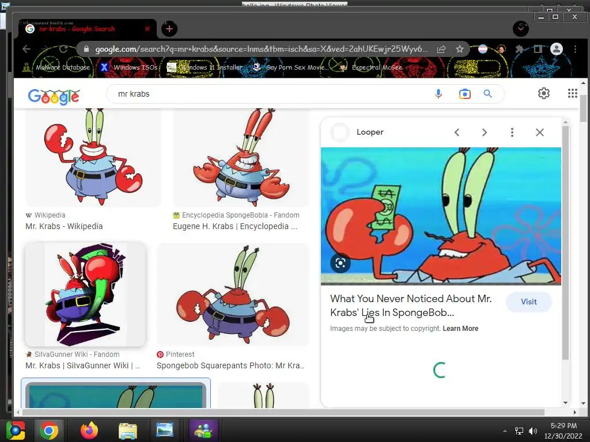Close the Looper preview panel
Viewport: 590px width, 442px height.
[x=539, y=132]
